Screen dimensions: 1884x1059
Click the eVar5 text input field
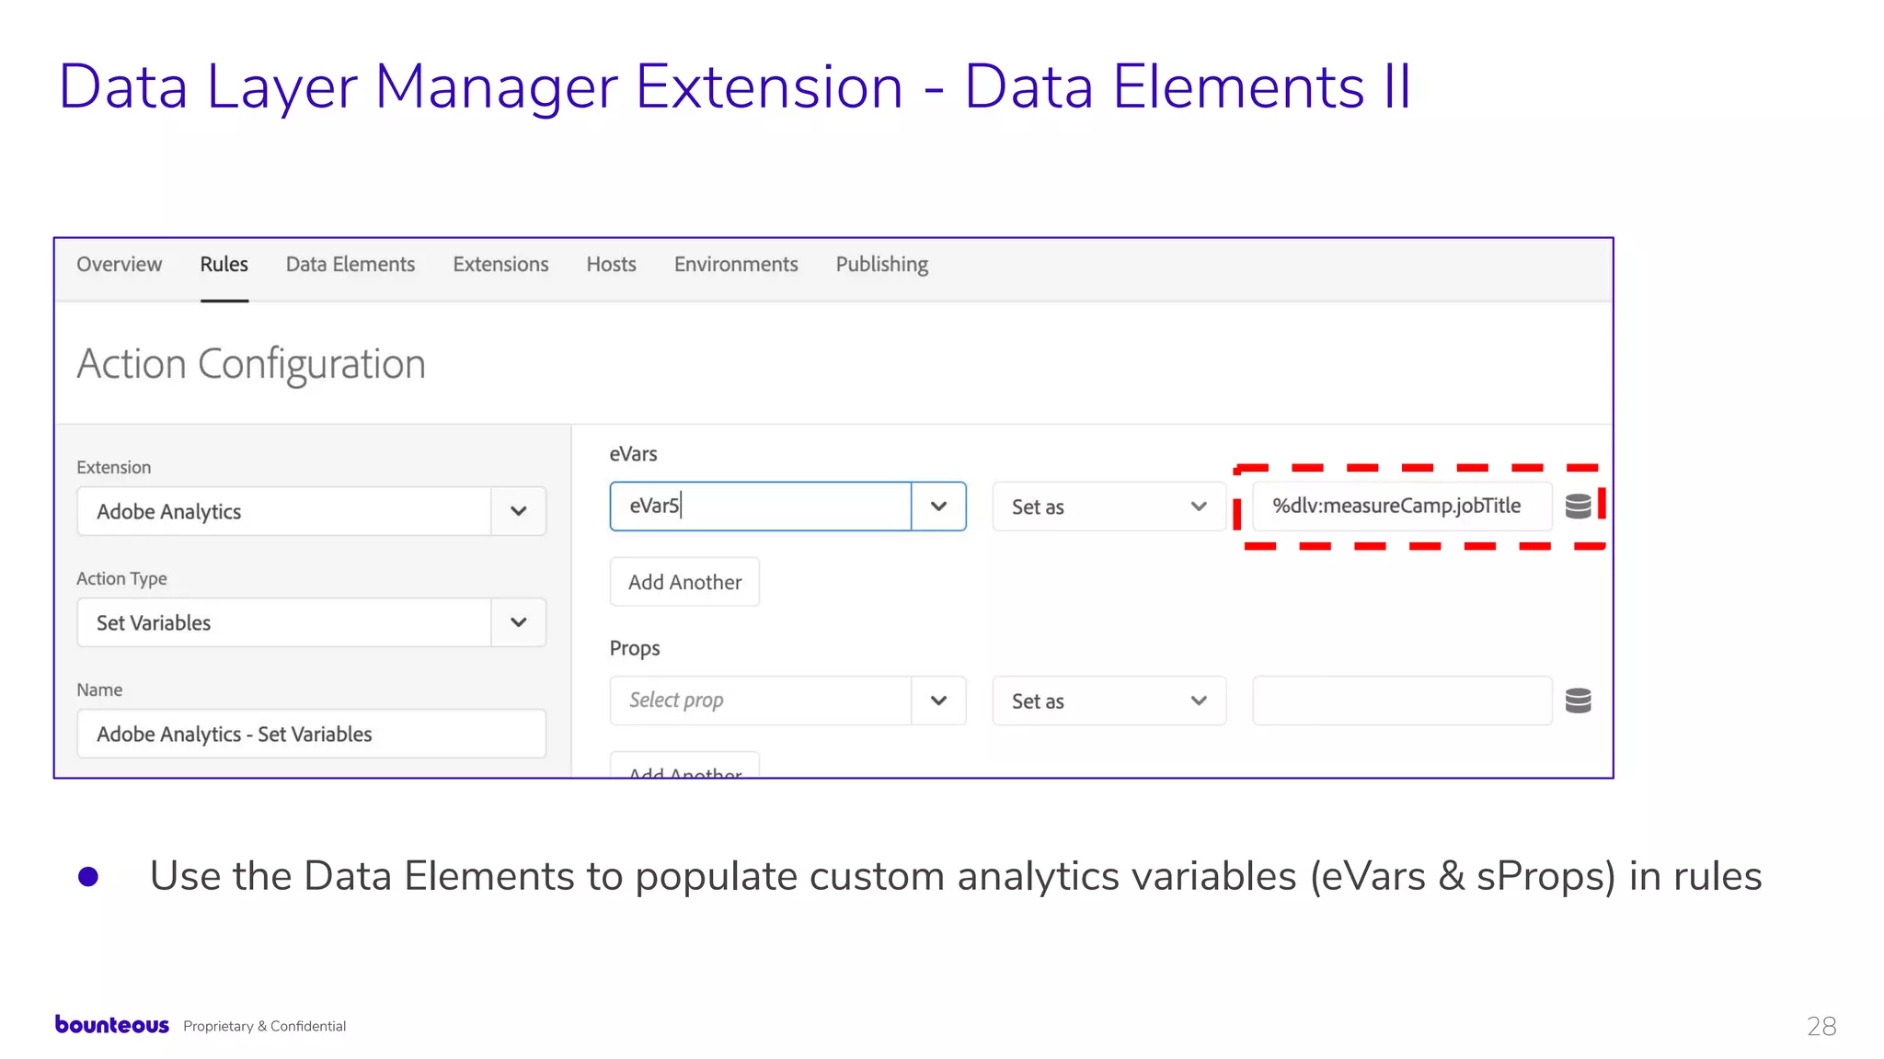(761, 506)
